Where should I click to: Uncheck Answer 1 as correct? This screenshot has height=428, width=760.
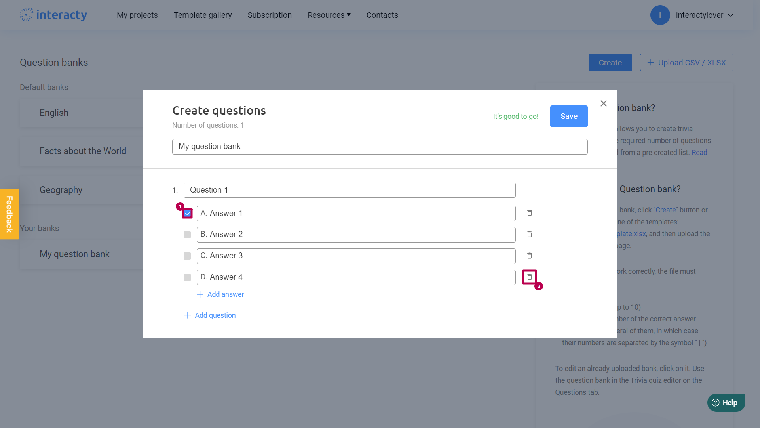(187, 214)
